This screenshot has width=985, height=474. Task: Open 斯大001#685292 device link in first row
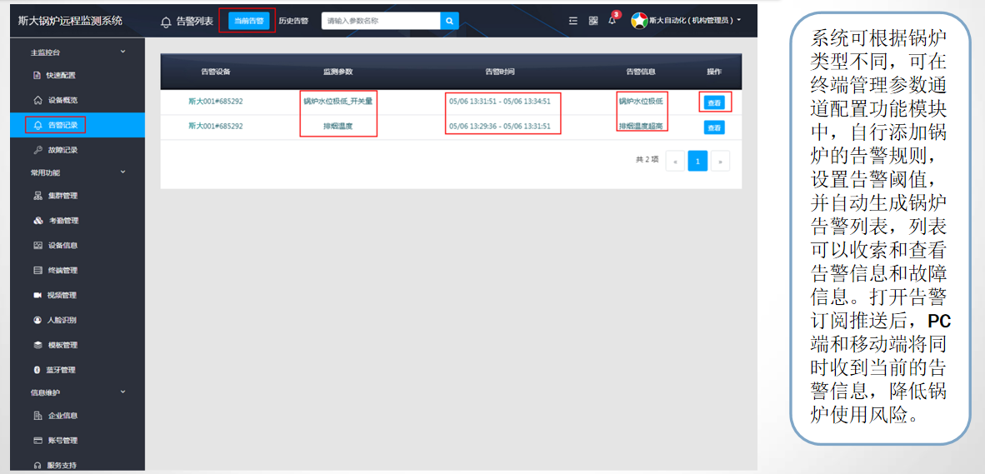pos(216,102)
